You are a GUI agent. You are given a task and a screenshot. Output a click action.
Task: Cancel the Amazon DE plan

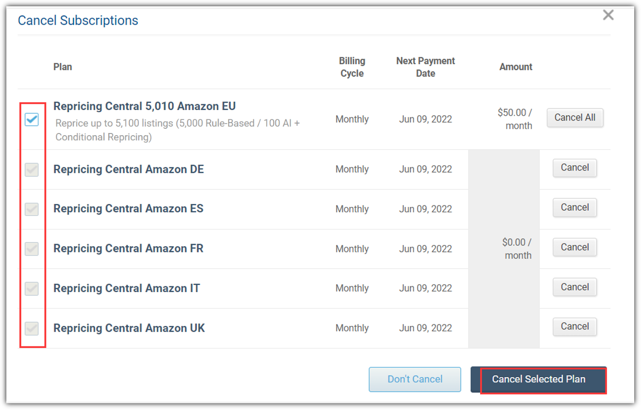[x=575, y=167]
